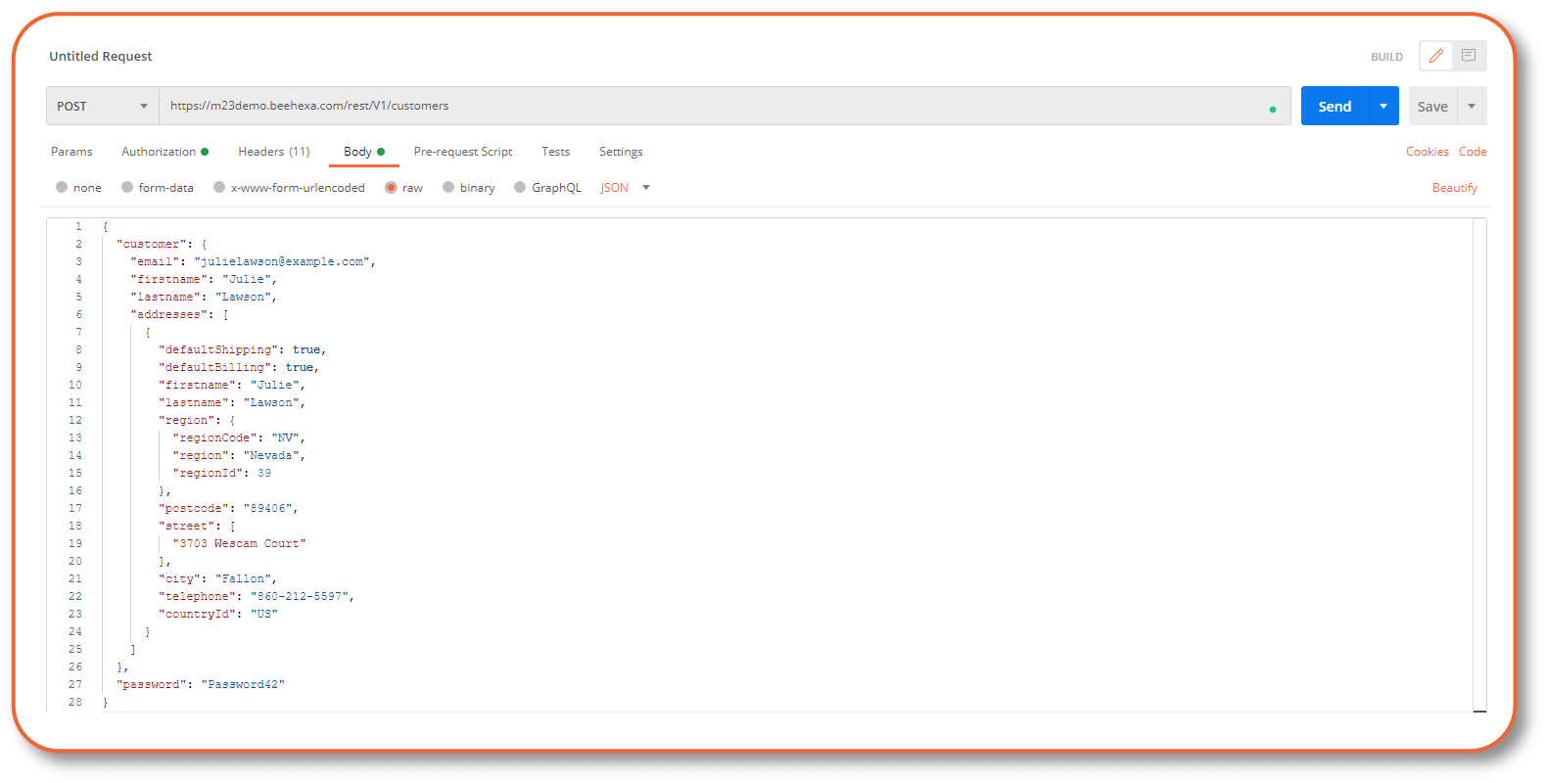Select the raw radio button

[391, 187]
